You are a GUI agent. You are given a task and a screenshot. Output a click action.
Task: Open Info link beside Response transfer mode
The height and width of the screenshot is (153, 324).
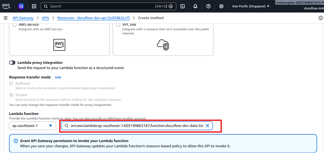(58, 77)
